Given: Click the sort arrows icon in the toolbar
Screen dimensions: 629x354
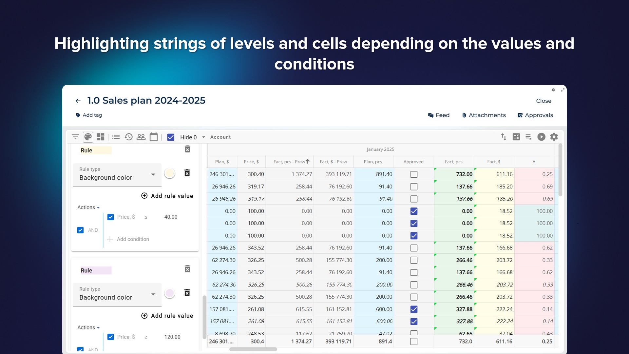Looking at the screenshot, I should (504, 137).
